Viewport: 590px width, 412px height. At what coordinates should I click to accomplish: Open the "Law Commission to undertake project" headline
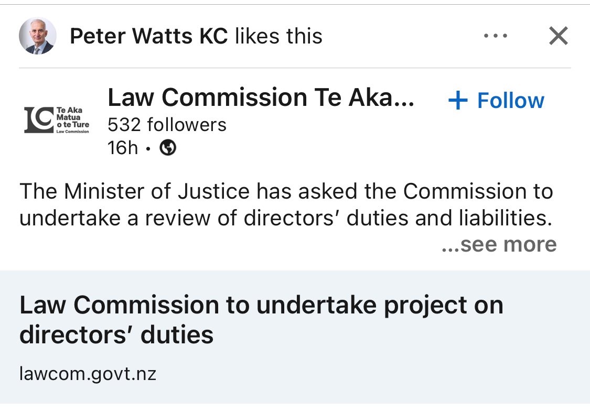click(261, 305)
